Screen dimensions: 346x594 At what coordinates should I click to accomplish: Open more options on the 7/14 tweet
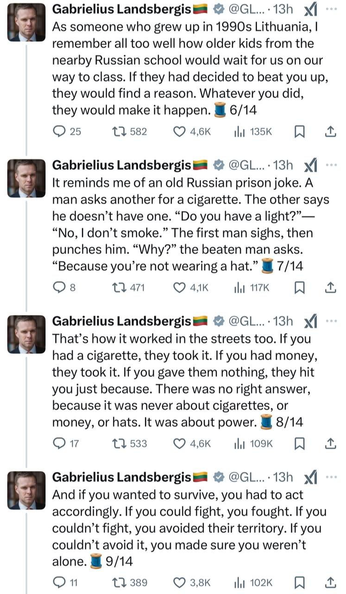click(x=332, y=165)
